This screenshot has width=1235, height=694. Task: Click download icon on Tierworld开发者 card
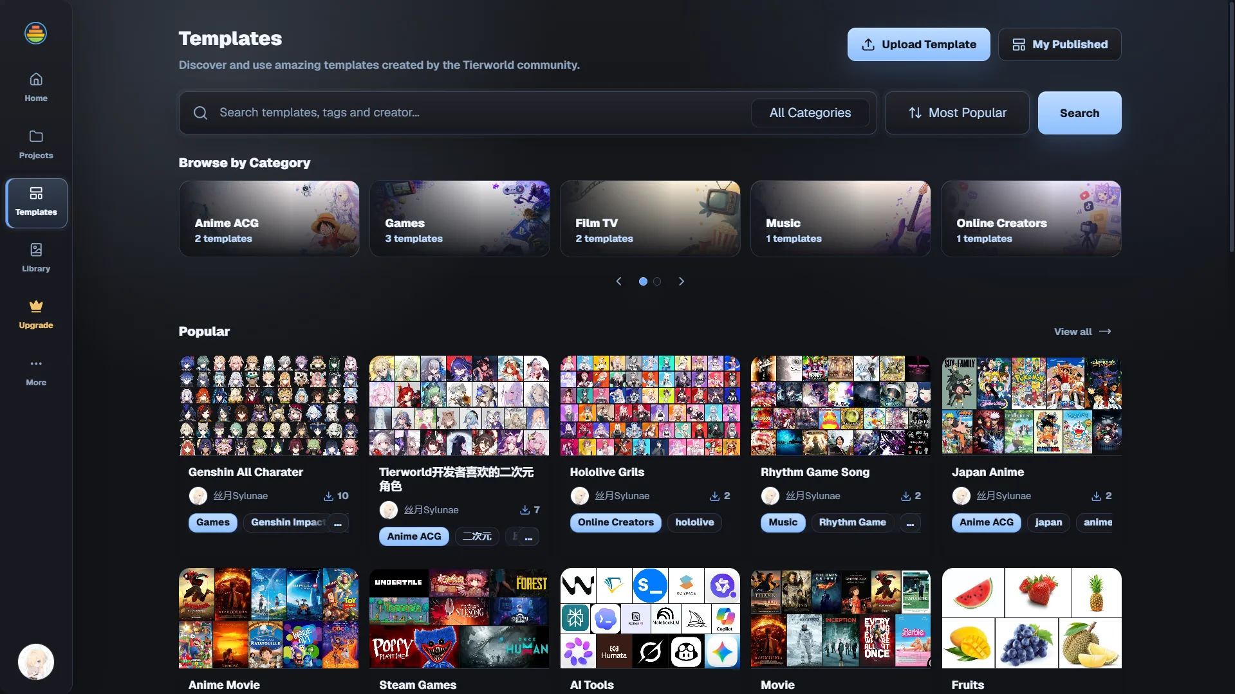point(525,510)
